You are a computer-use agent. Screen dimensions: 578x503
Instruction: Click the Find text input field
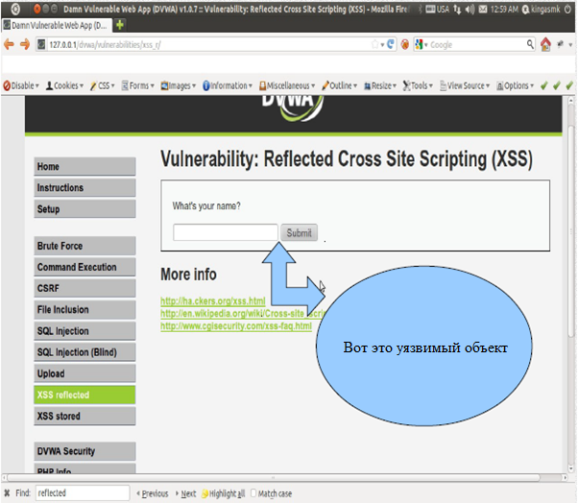pos(82,493)
